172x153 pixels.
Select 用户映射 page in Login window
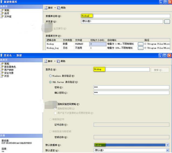[9, 70]
